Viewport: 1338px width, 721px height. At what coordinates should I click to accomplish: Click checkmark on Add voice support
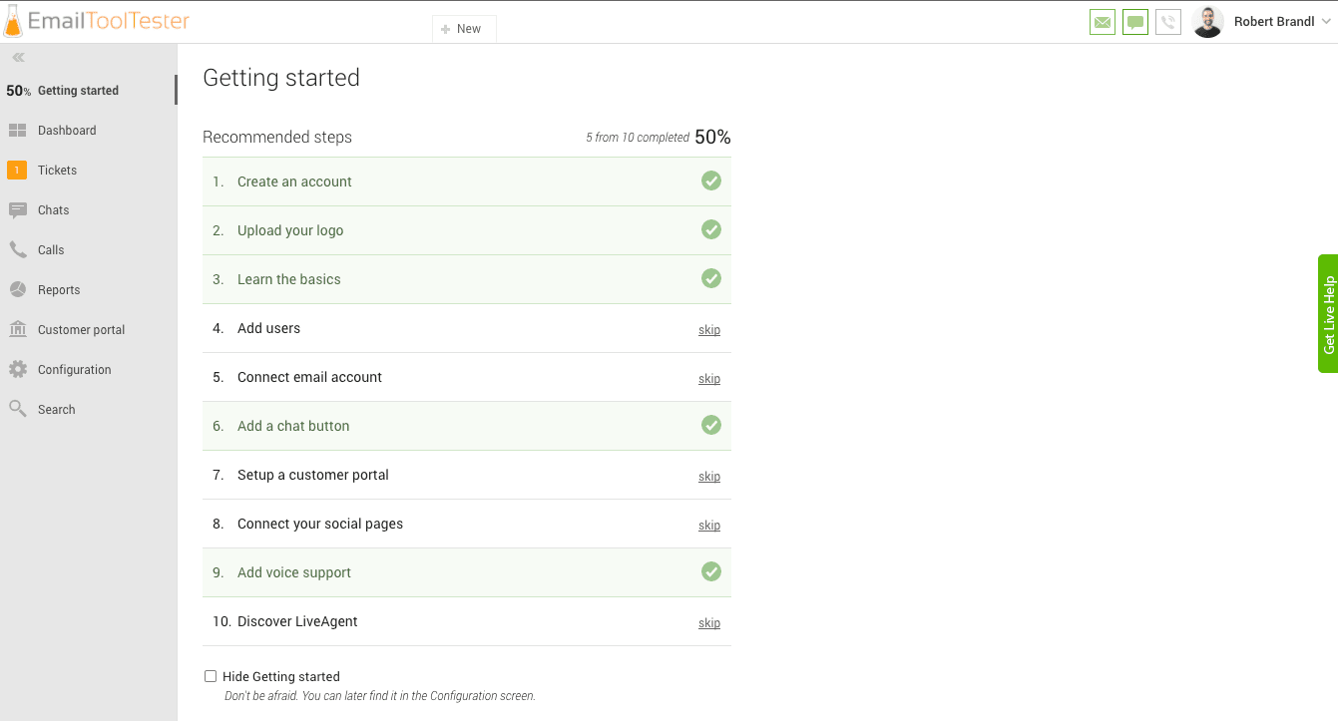710,571
